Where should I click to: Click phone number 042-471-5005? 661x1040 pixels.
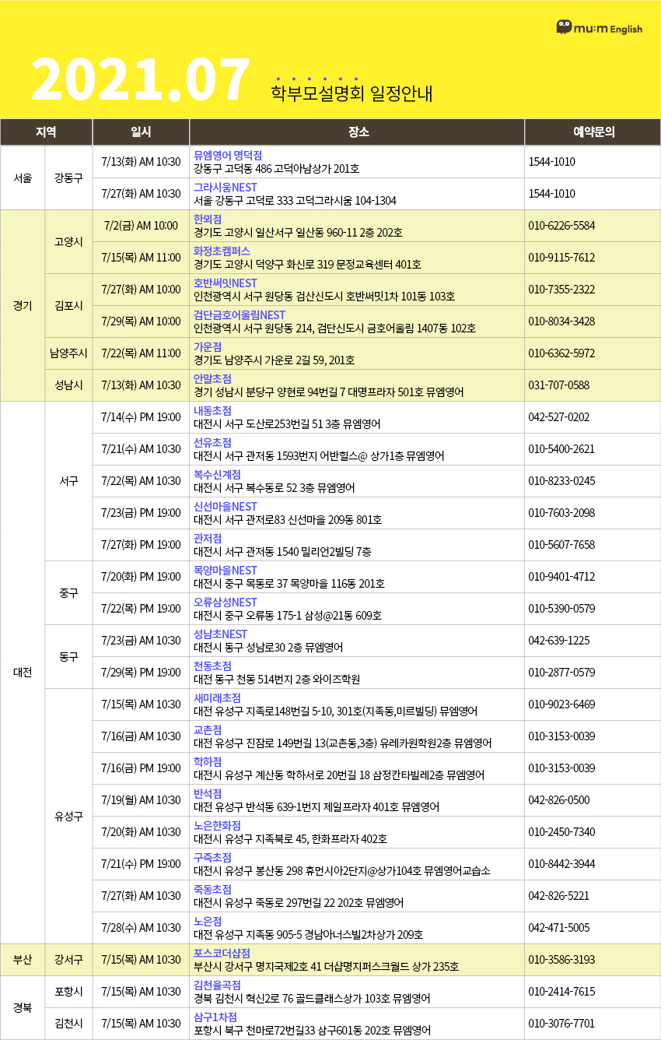click(558, 928)
